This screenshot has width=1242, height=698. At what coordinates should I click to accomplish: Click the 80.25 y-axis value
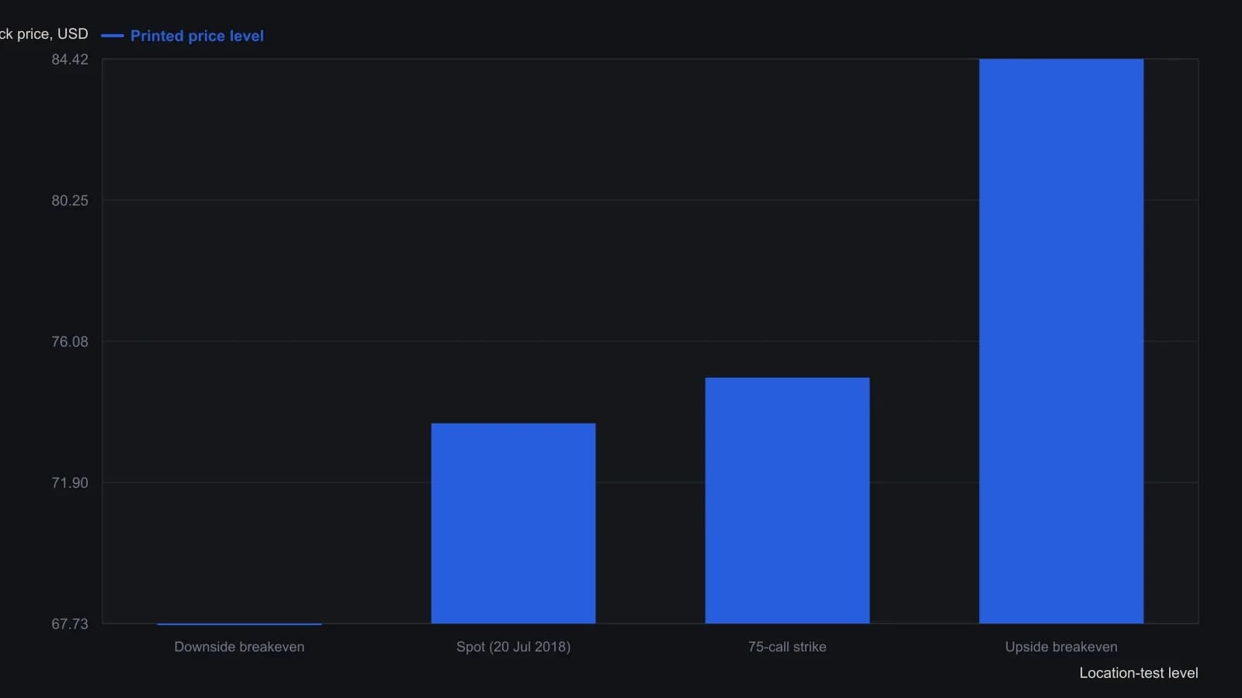70,201
